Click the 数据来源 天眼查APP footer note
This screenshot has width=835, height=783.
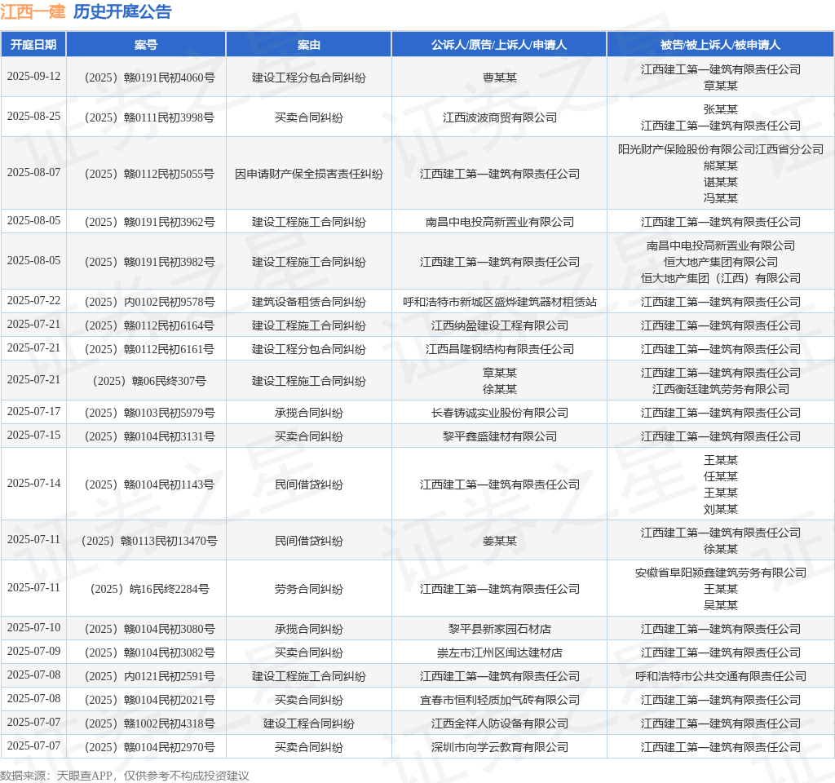pos(125,776)
